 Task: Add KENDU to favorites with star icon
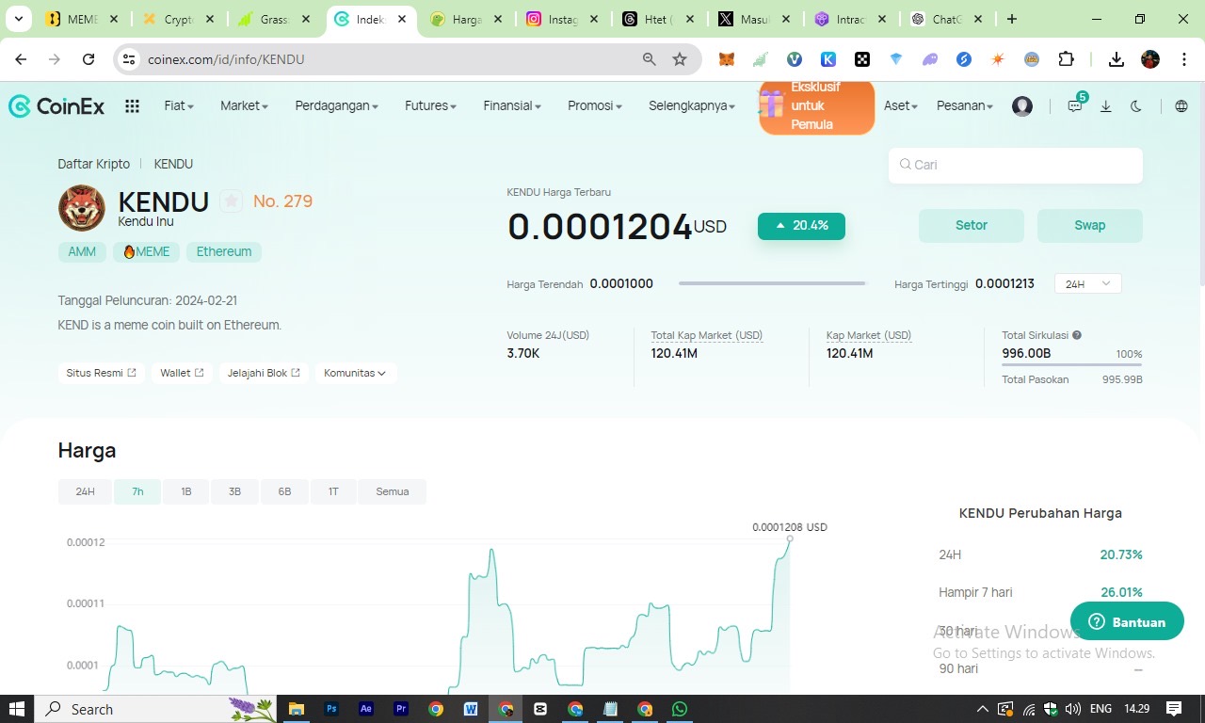tap(231, 201)
